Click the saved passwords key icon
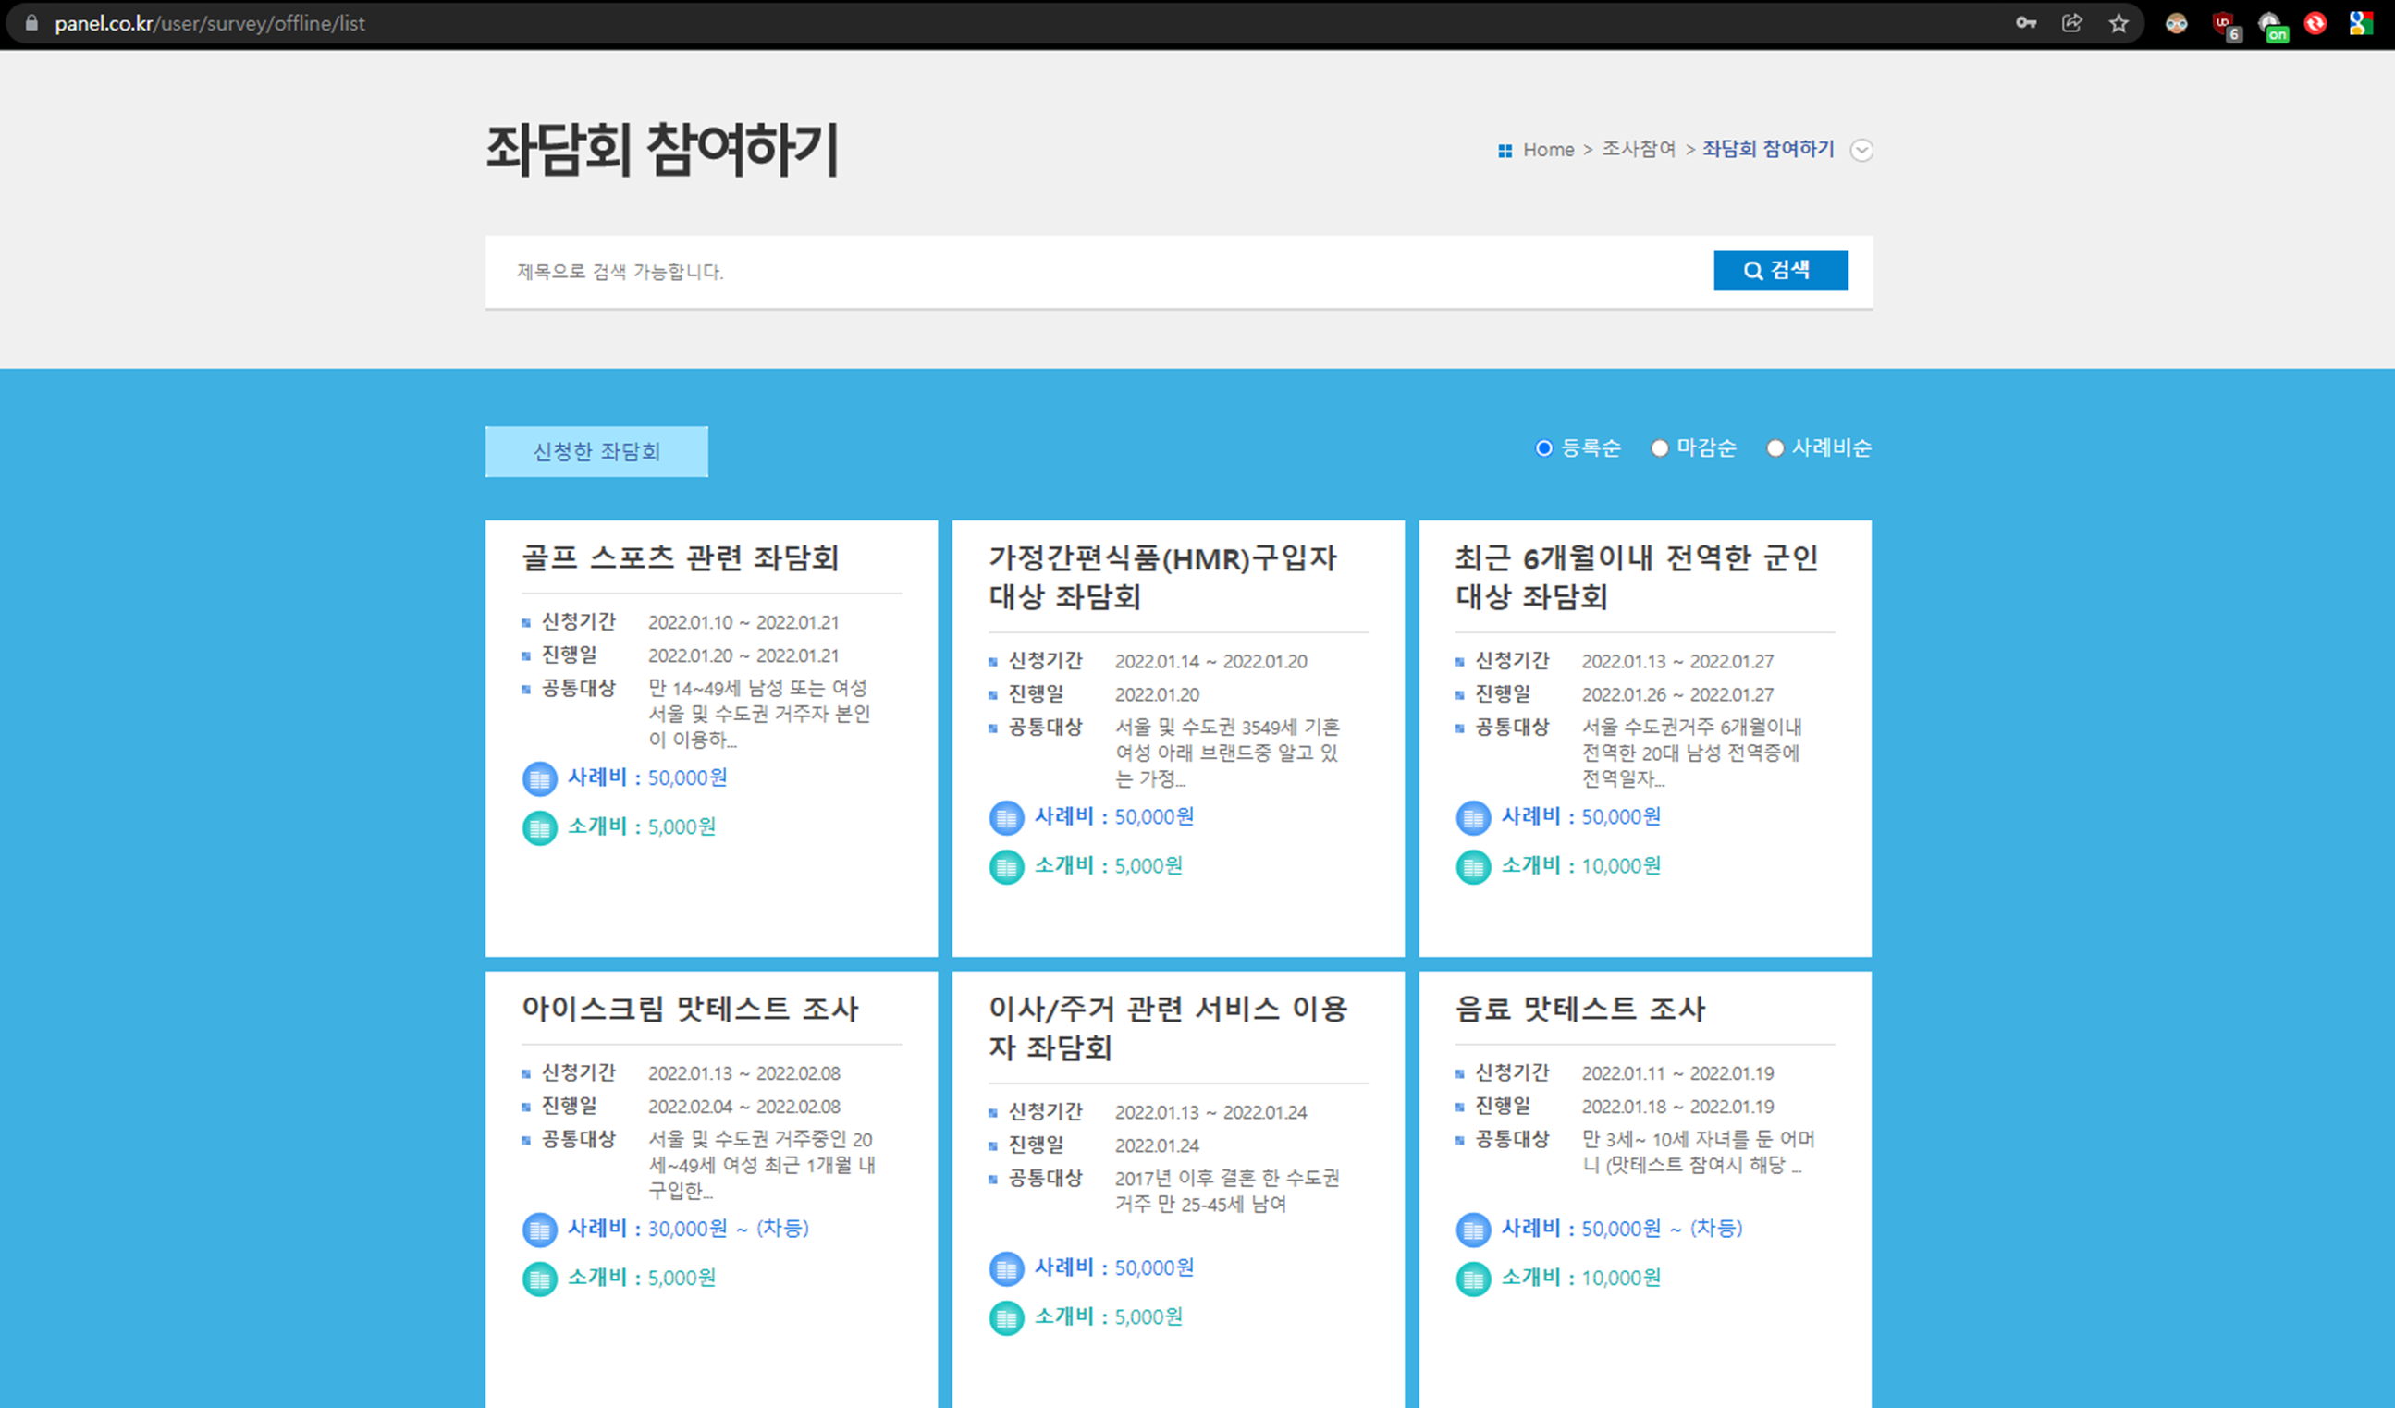The image size is (2395, 1408). [x=2025, y=24]
